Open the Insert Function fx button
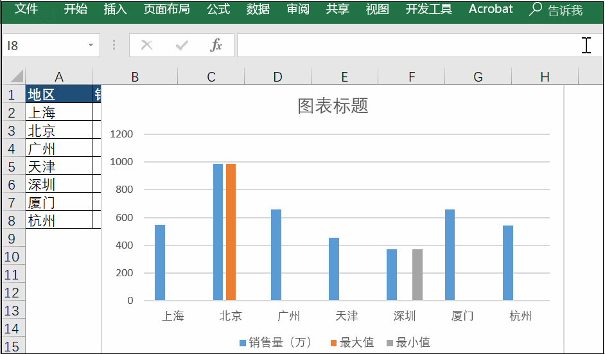The height and width of the screenshot is (354, 605). 216,45
